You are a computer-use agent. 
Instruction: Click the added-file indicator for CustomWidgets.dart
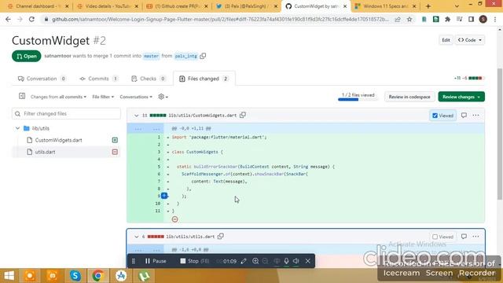pyautogui.click(x=115, y=140)
